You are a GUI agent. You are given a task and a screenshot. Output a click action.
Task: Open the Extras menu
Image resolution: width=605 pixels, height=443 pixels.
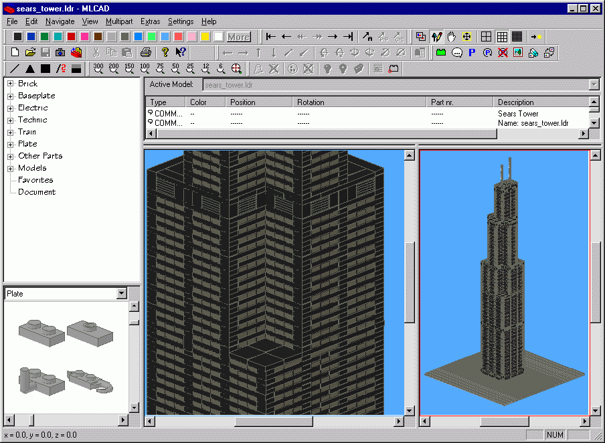[x=150, y=21]
